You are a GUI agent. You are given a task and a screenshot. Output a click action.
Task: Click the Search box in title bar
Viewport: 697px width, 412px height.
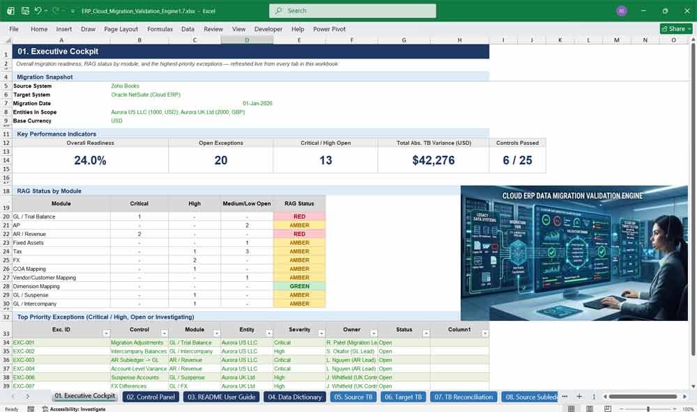[x=352, y=10]
